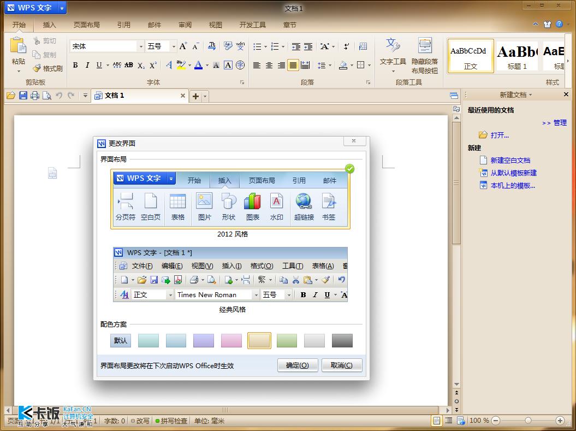Align text left in paragraph group
576x431 pixels.
(257, 66)
